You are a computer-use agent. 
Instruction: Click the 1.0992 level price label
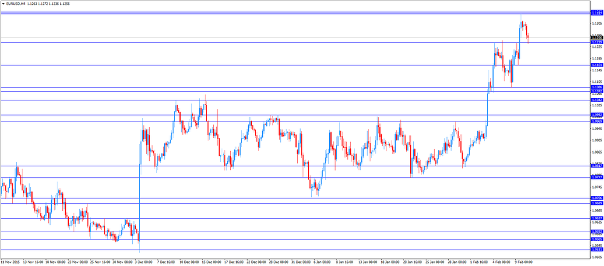[597, 114]
